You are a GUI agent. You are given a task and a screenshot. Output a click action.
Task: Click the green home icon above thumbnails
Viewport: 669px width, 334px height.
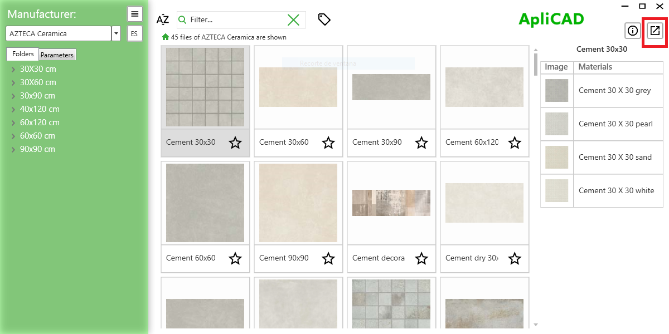tap(164, 37)
